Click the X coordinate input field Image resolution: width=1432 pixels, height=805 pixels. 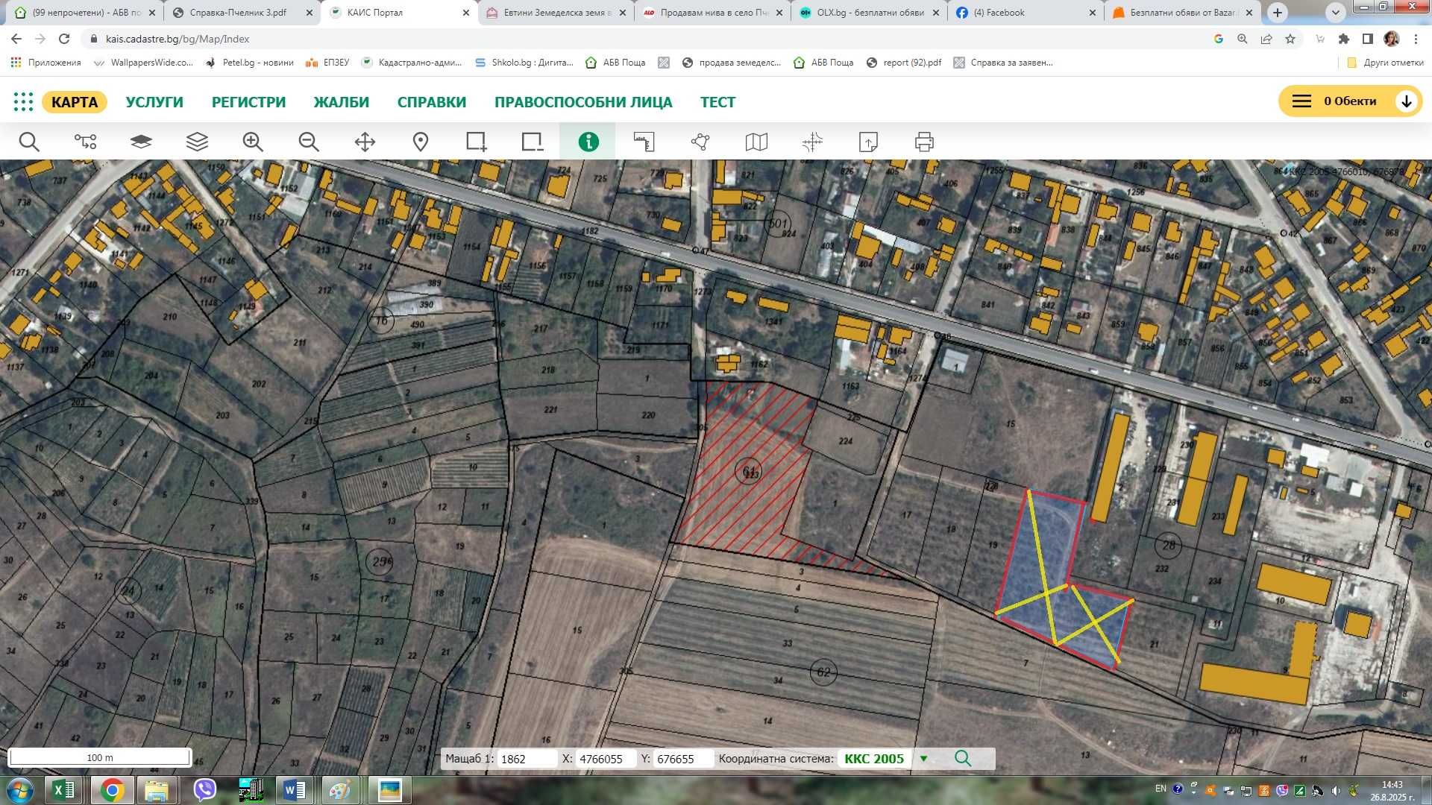[605, 759]
